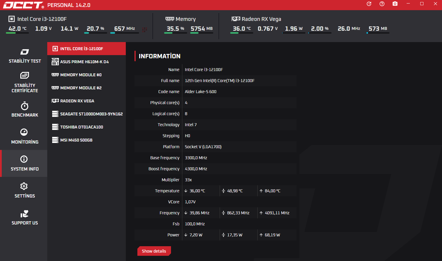
Task: Click the Boost frequency value 4300,0 MHz
Action: coord(196,169)
